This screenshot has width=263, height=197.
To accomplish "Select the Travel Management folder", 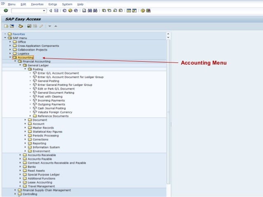I will coord(41,186).
